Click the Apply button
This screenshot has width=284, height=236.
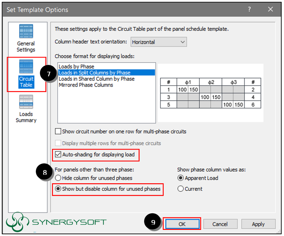(x=258, y=224)
